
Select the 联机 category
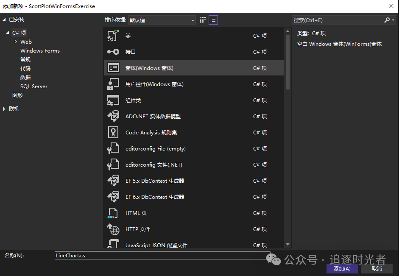(x=14, y=109)
